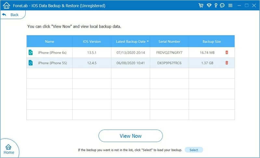Click backup file icon for iPhone 6s
Screen dimensions: 260x158
point(31,52)
